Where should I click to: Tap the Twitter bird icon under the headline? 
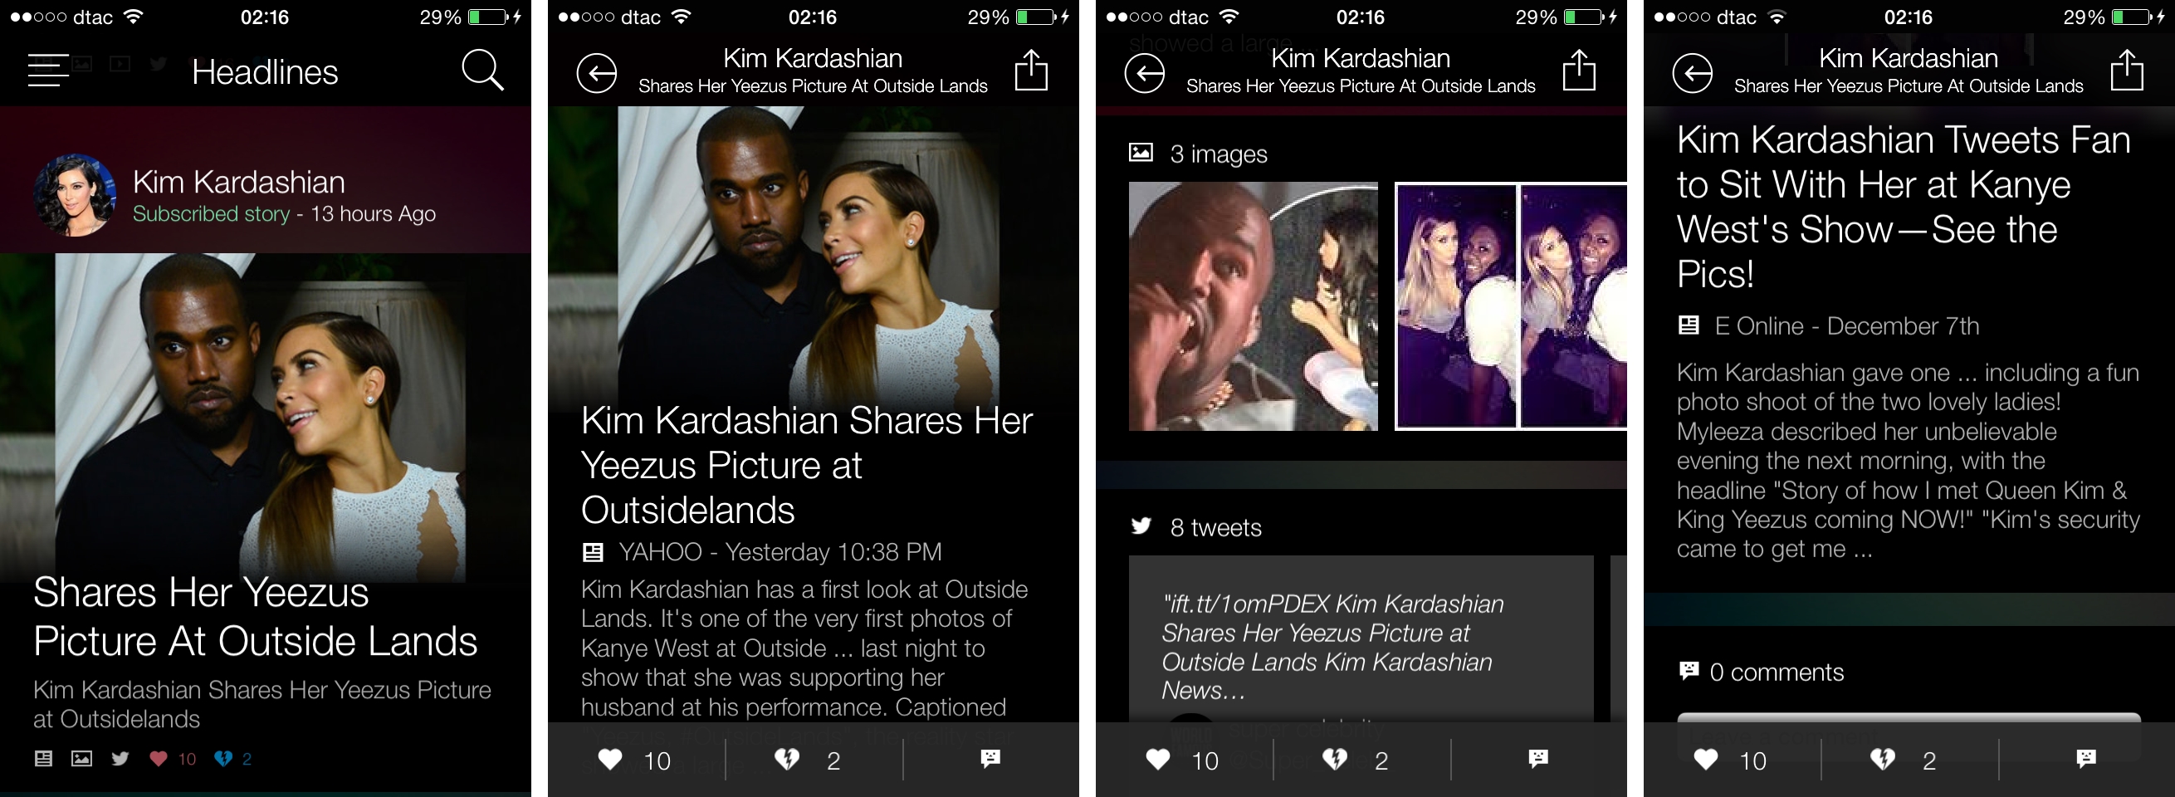click(120, 758)
